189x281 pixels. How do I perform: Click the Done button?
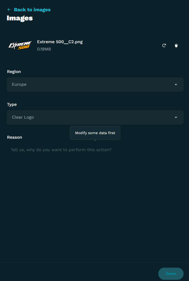click(171, 274)
